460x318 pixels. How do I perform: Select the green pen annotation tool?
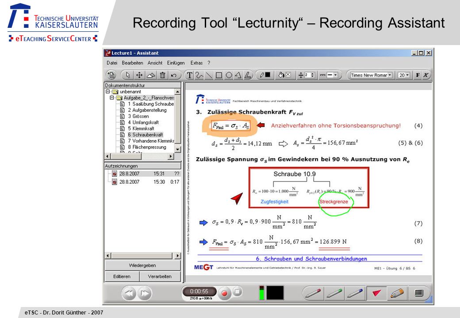[334, 293]
